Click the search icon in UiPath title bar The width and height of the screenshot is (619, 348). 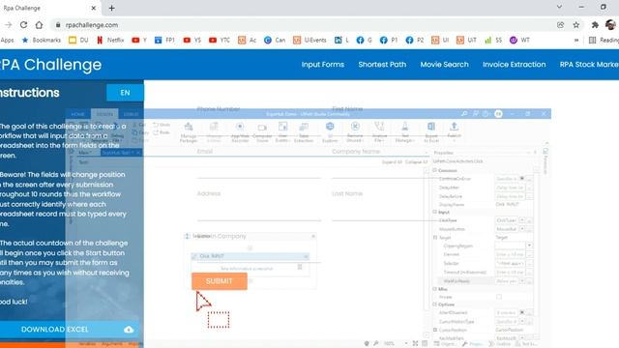point(464,114)
